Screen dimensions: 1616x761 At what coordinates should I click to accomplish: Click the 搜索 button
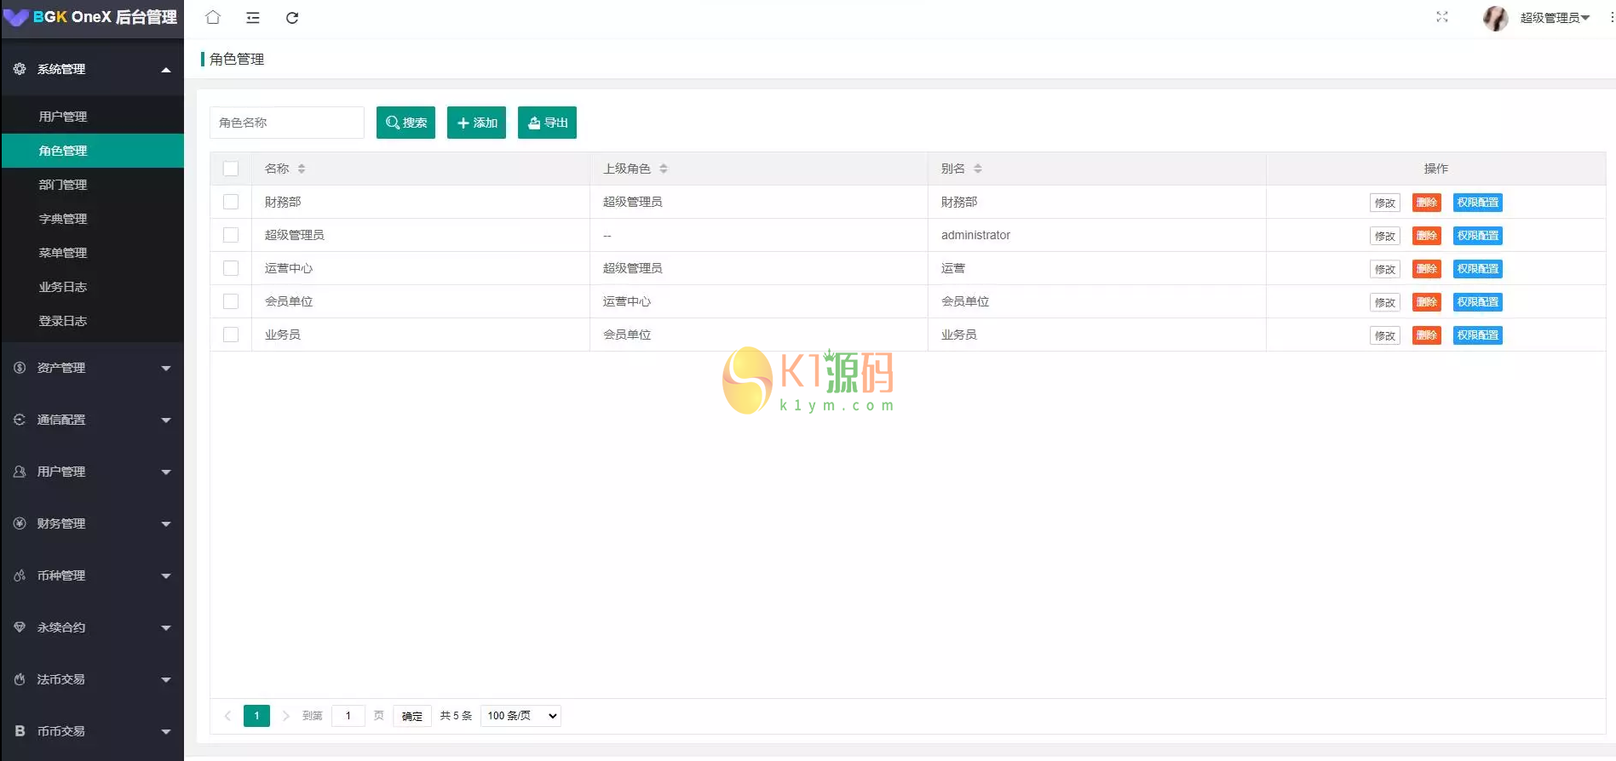[406, 123]
